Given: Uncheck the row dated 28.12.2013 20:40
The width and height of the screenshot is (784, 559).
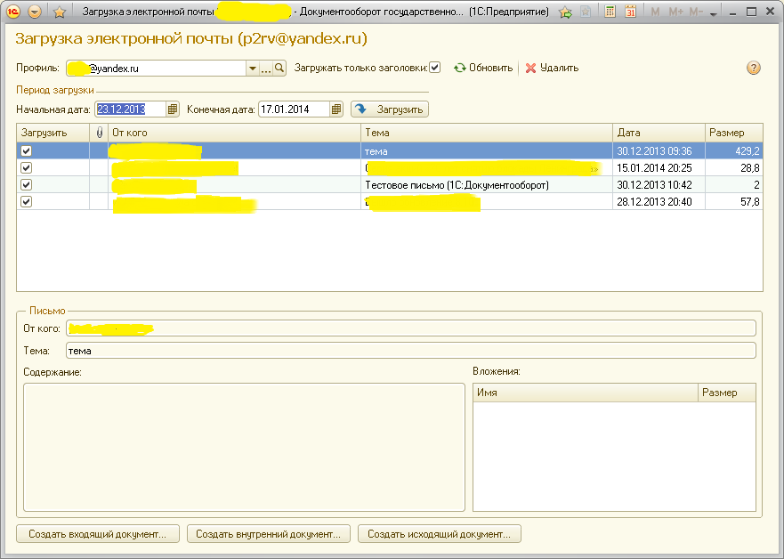Looking at the screenshot, I should 27,201.
